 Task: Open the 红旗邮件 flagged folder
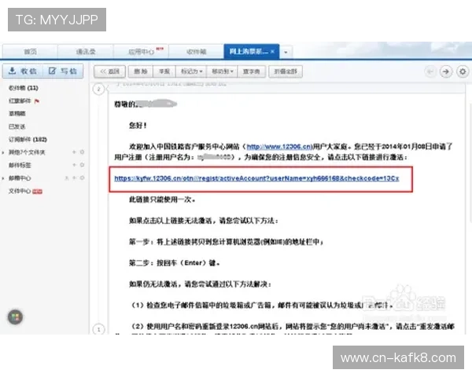(x=20, y=101)
